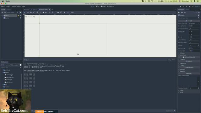Click the warning icon on Area2D node
The height and width of the screenshot is (113, 201).
point(18,15)
